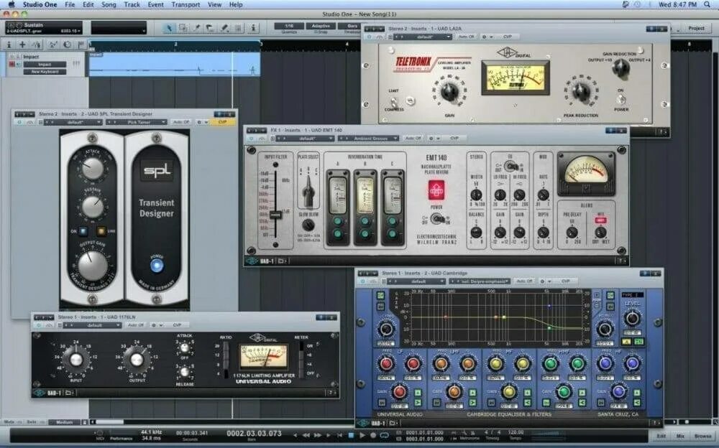Open the 'Ambient Groove' preset dropdown in the EMT 140
The image size is (719, 448).
coord(369,139)
